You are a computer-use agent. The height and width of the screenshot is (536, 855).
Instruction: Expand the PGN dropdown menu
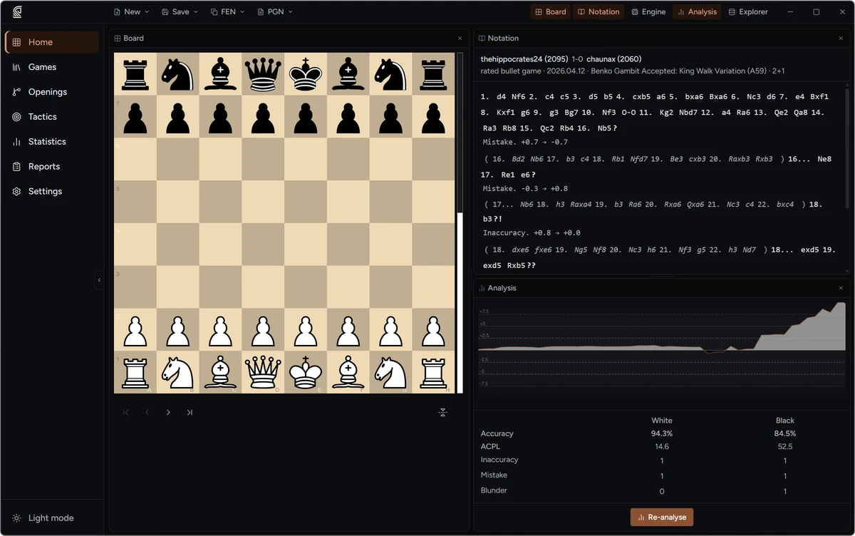point(275,12)
